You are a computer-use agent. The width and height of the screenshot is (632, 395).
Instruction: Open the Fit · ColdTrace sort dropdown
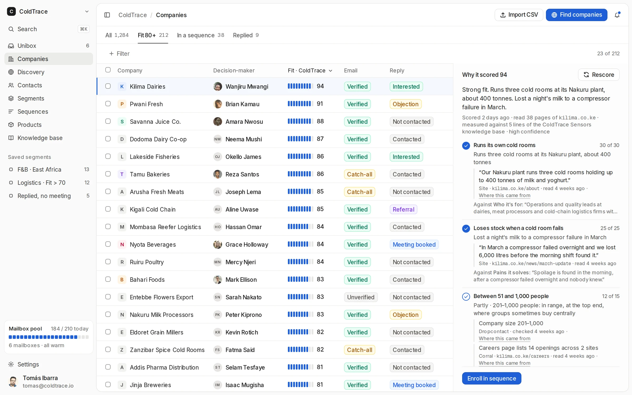pyautogui.click(x=310, y=71)
